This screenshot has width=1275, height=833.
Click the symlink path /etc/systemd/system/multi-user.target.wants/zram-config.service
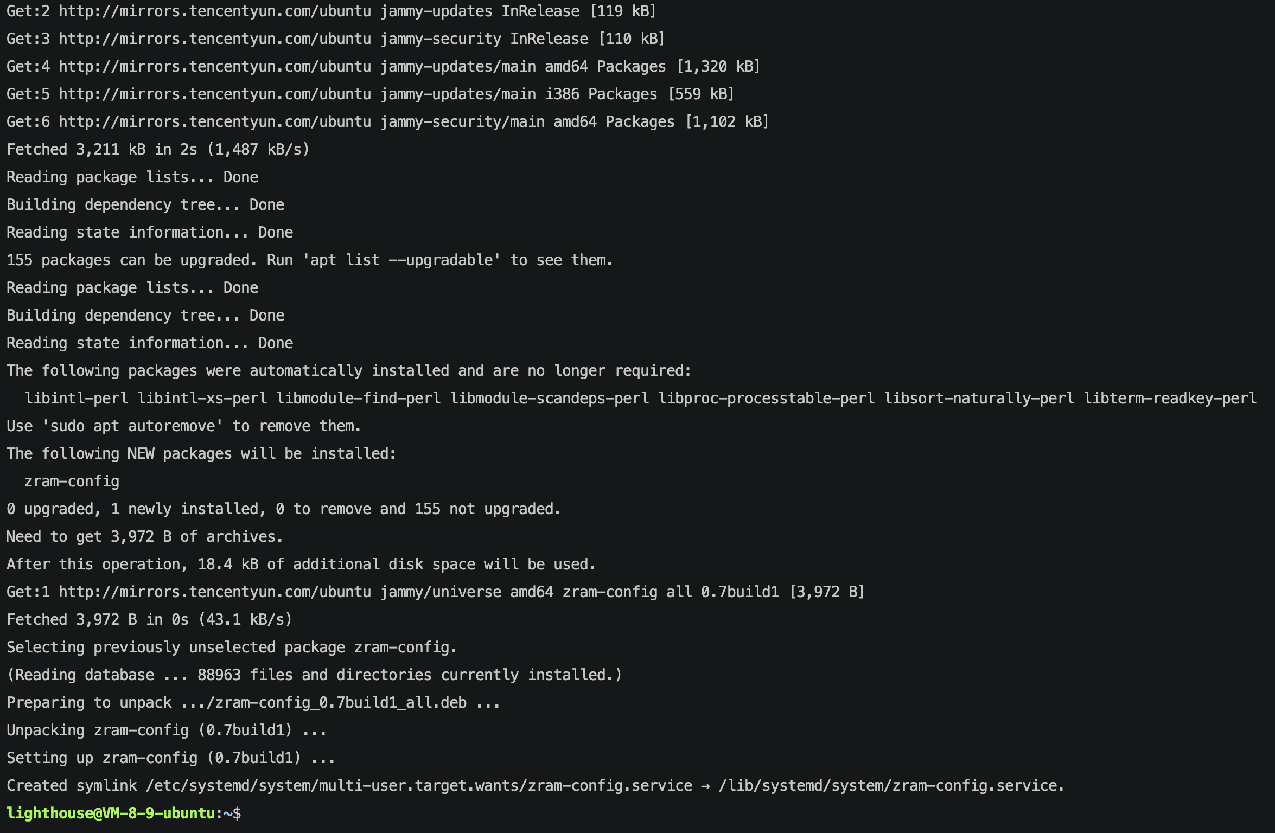tap(419, 785)
